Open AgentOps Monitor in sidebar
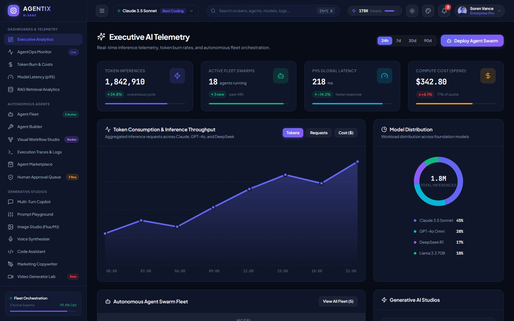The height and width of the screenshot is (321, 514). click(43, 52)
